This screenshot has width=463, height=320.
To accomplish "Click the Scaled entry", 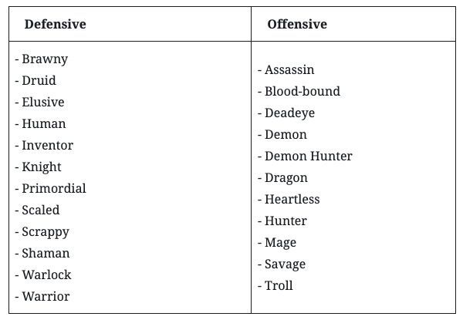I will click(37, 210).
